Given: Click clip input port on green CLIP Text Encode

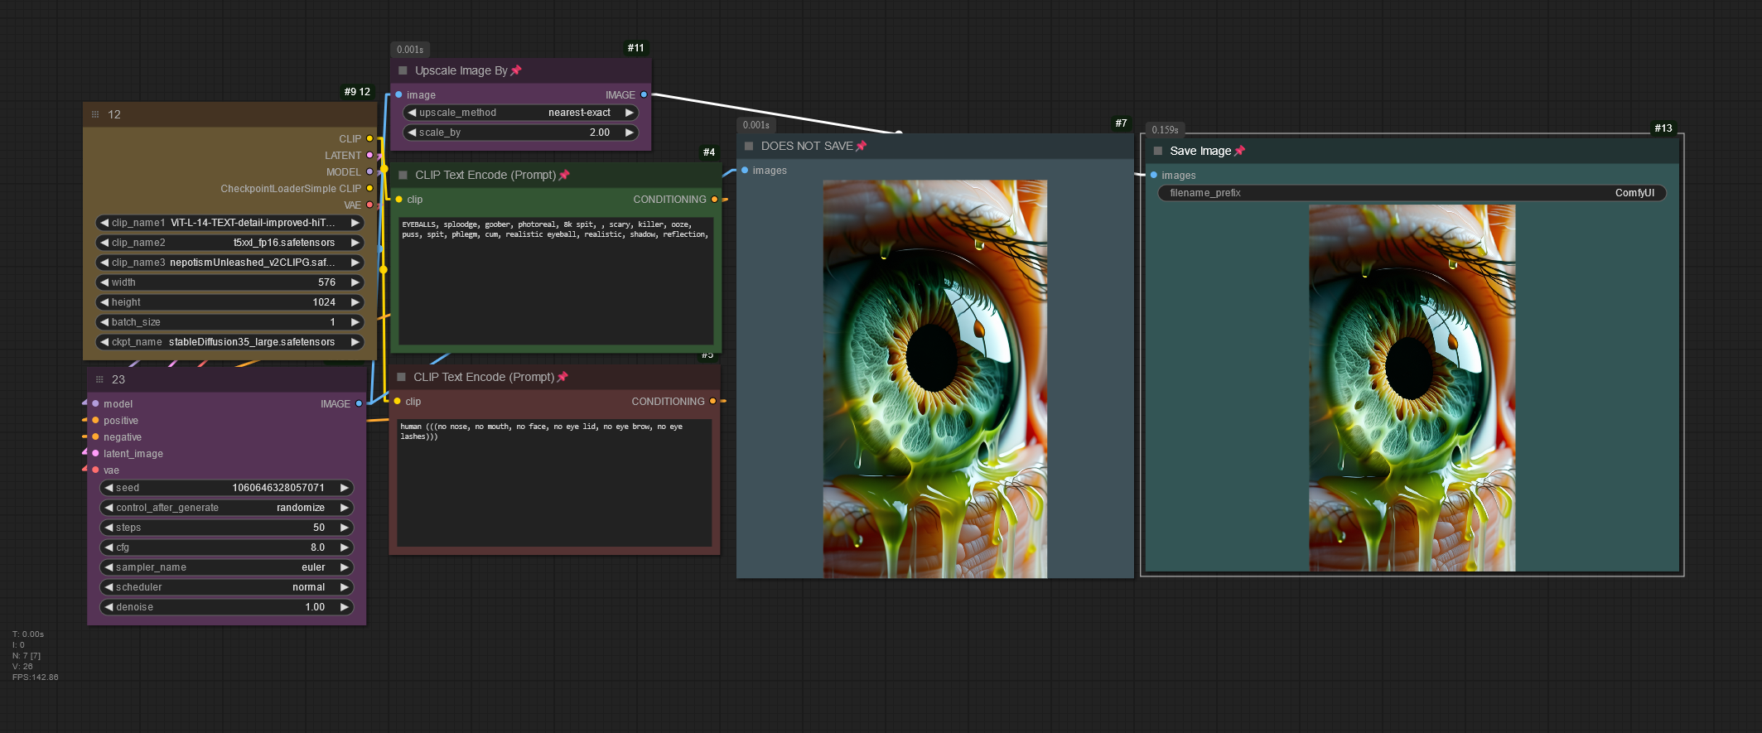Looking at the screenshot, I should pos(398,199).
